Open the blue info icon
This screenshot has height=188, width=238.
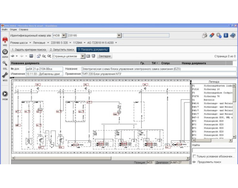(x=226, y=35)
